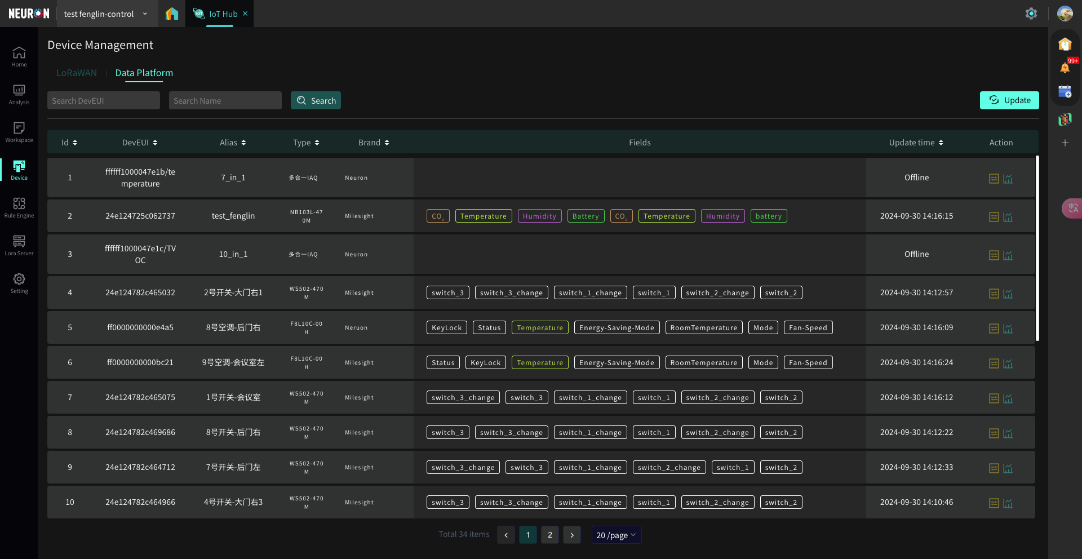This screenshot has width=1082, height=559.
Task: Focus the Search Name input field
Action: coord(225,100)
